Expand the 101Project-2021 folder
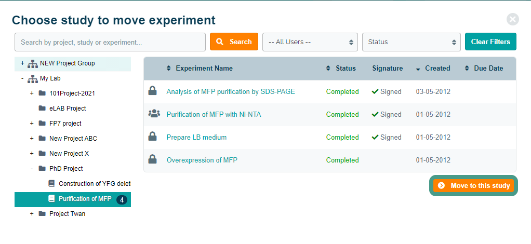The width and height of the screenshot is (531, 244). point(32,93)
